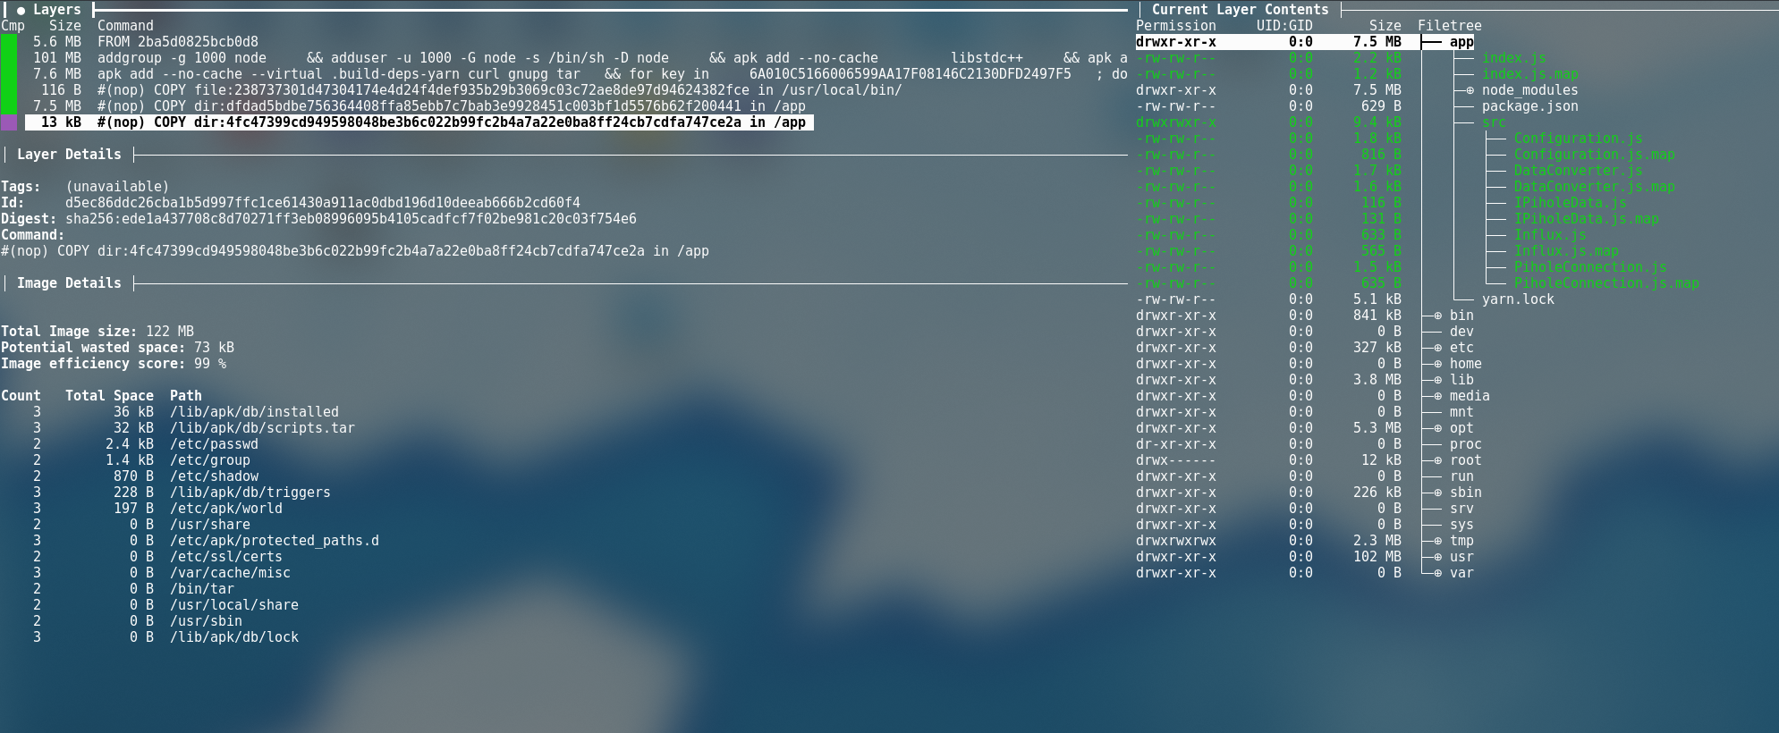Select the mnt directory
This screenshot has height=733, width=1779.
click(x=1461, y=412)
